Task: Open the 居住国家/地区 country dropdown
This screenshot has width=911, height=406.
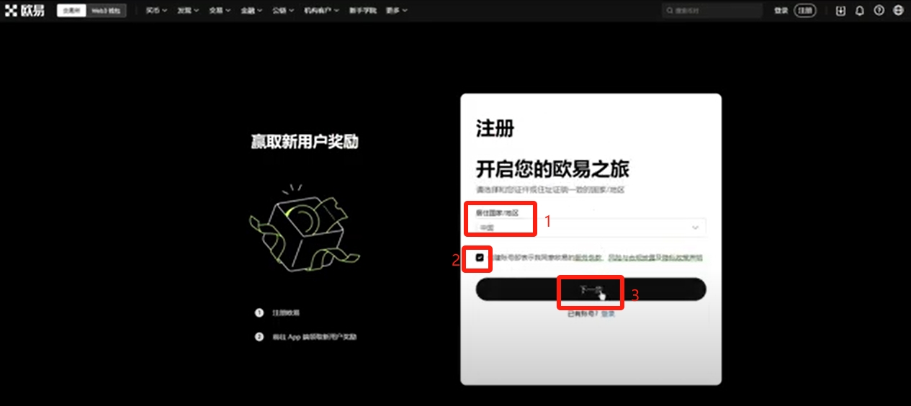Action: tap(591, 227)
